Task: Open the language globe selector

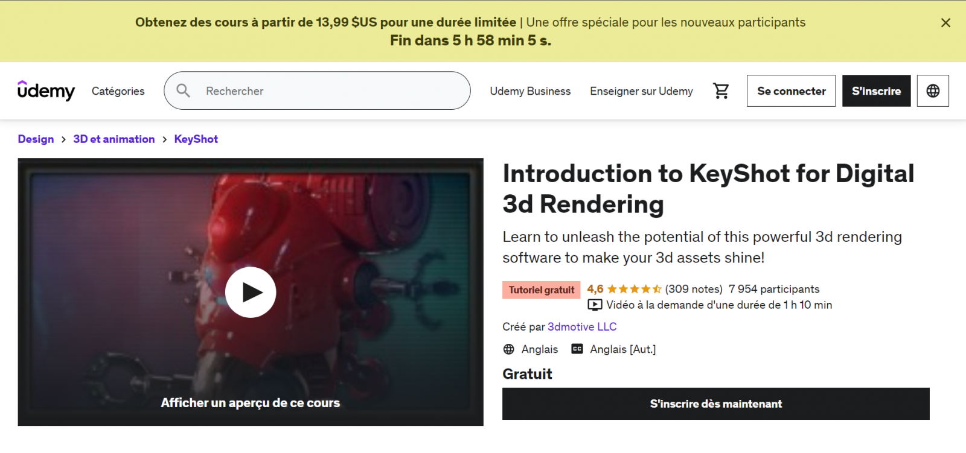Action: (x=933, y=90)
